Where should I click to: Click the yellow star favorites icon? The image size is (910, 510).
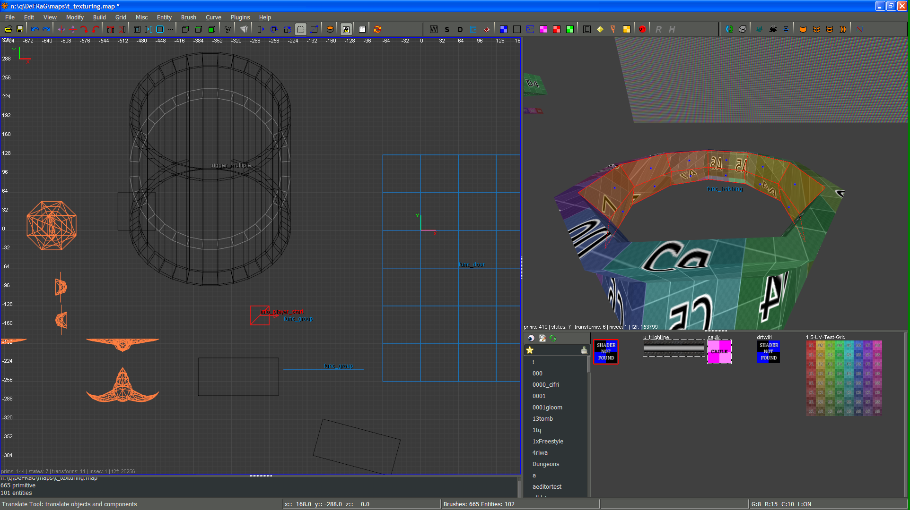tap(530, 350)
